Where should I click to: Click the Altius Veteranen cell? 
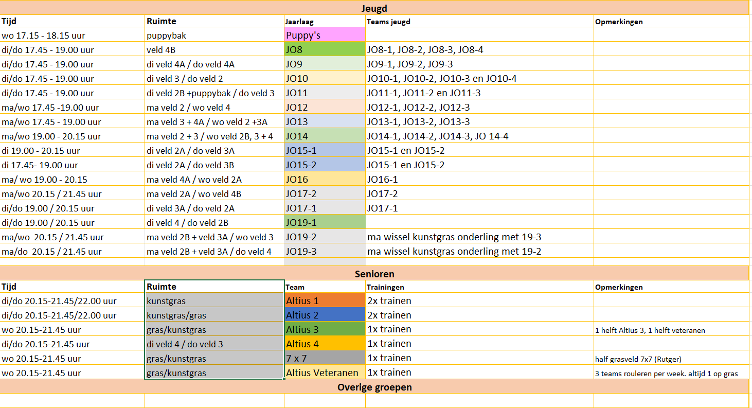click(324, 372)
